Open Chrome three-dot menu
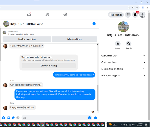 point(147,7)
